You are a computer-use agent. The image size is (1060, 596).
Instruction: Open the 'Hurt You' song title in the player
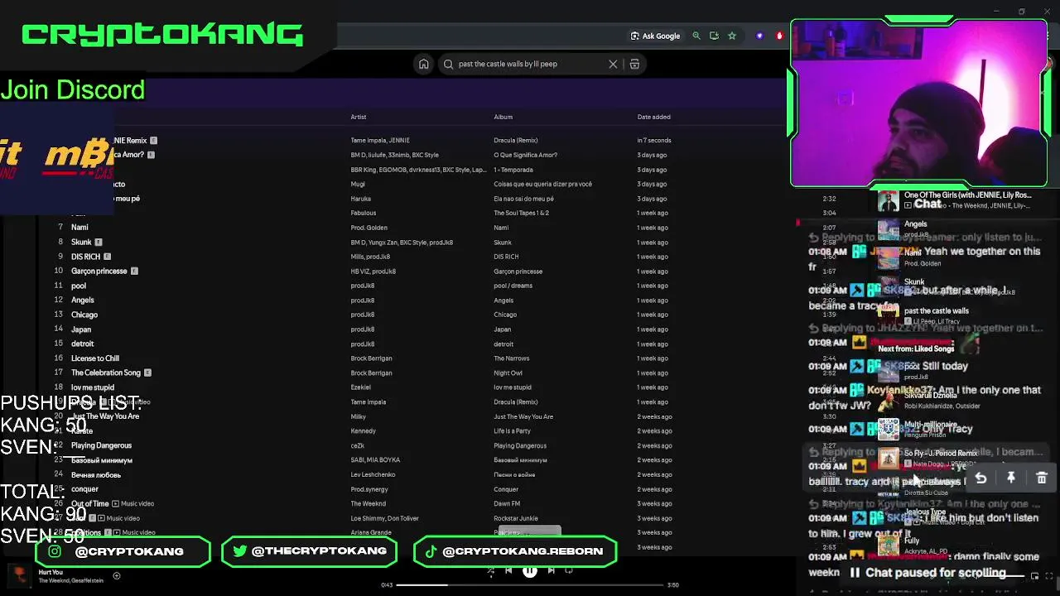[51, 572]
